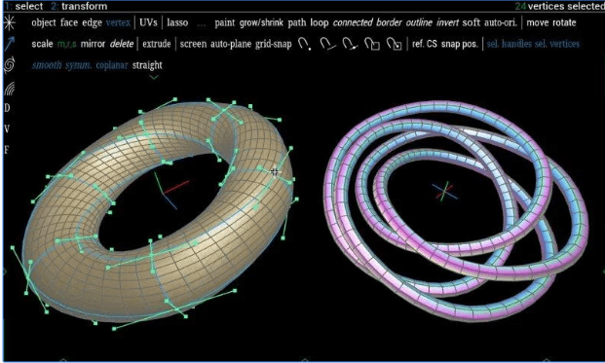Select the magnet-with-dot snap icon

(x=304, y=45)
